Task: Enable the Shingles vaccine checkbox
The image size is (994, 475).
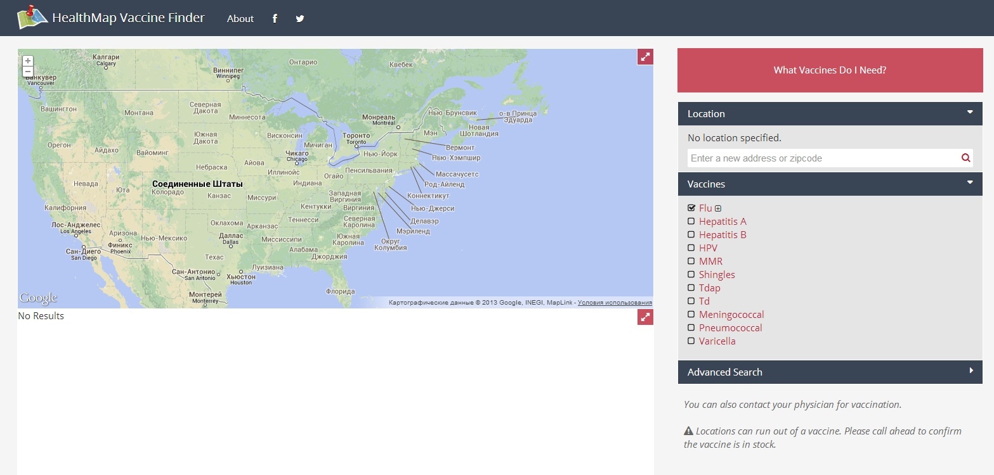Action: point(691,275)
